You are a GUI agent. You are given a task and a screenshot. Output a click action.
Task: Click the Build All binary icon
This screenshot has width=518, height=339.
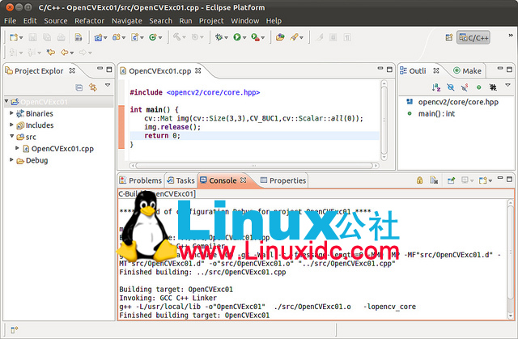78,37
